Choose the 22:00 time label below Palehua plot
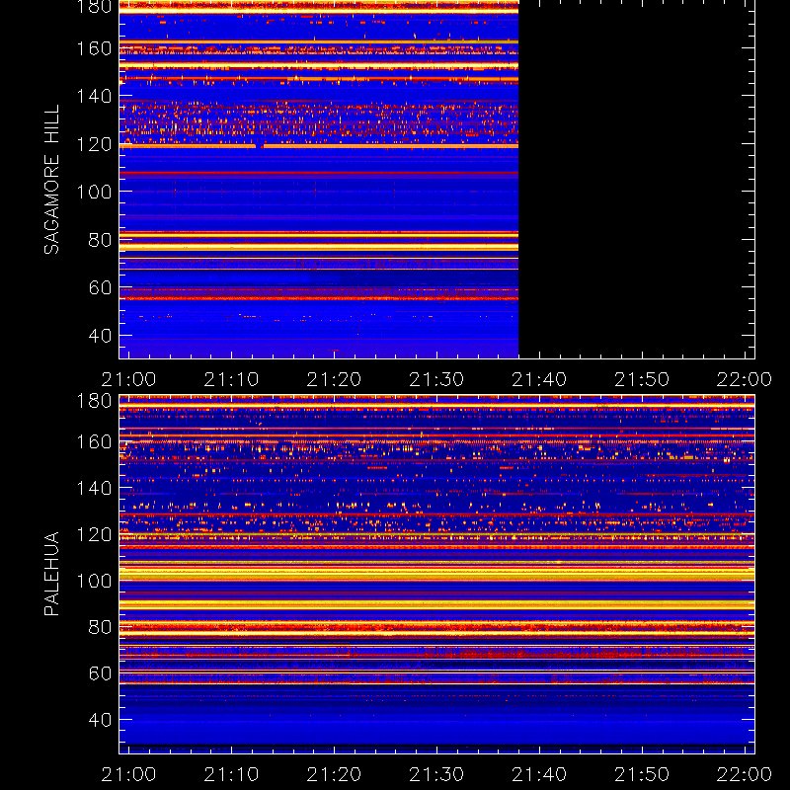 coord(745,774)
